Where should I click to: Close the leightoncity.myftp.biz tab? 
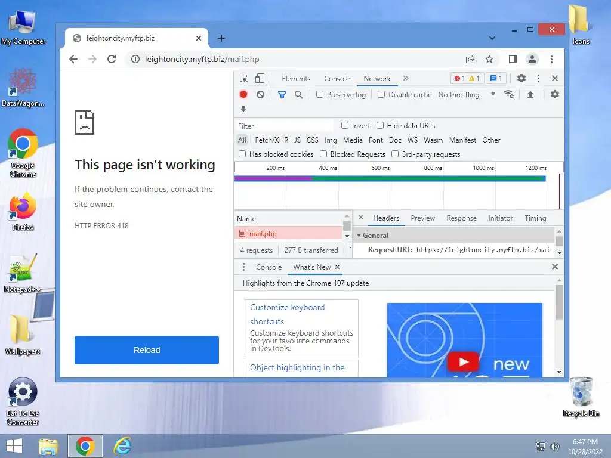tap(198, 38)
